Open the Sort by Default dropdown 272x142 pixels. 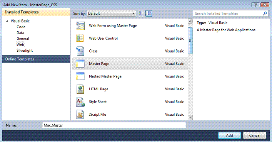pos(112,13)
